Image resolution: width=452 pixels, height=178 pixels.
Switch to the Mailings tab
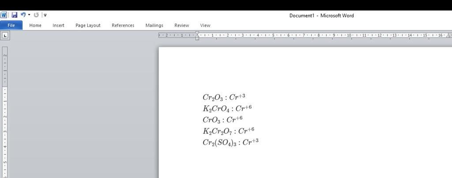tap(154, 25)
